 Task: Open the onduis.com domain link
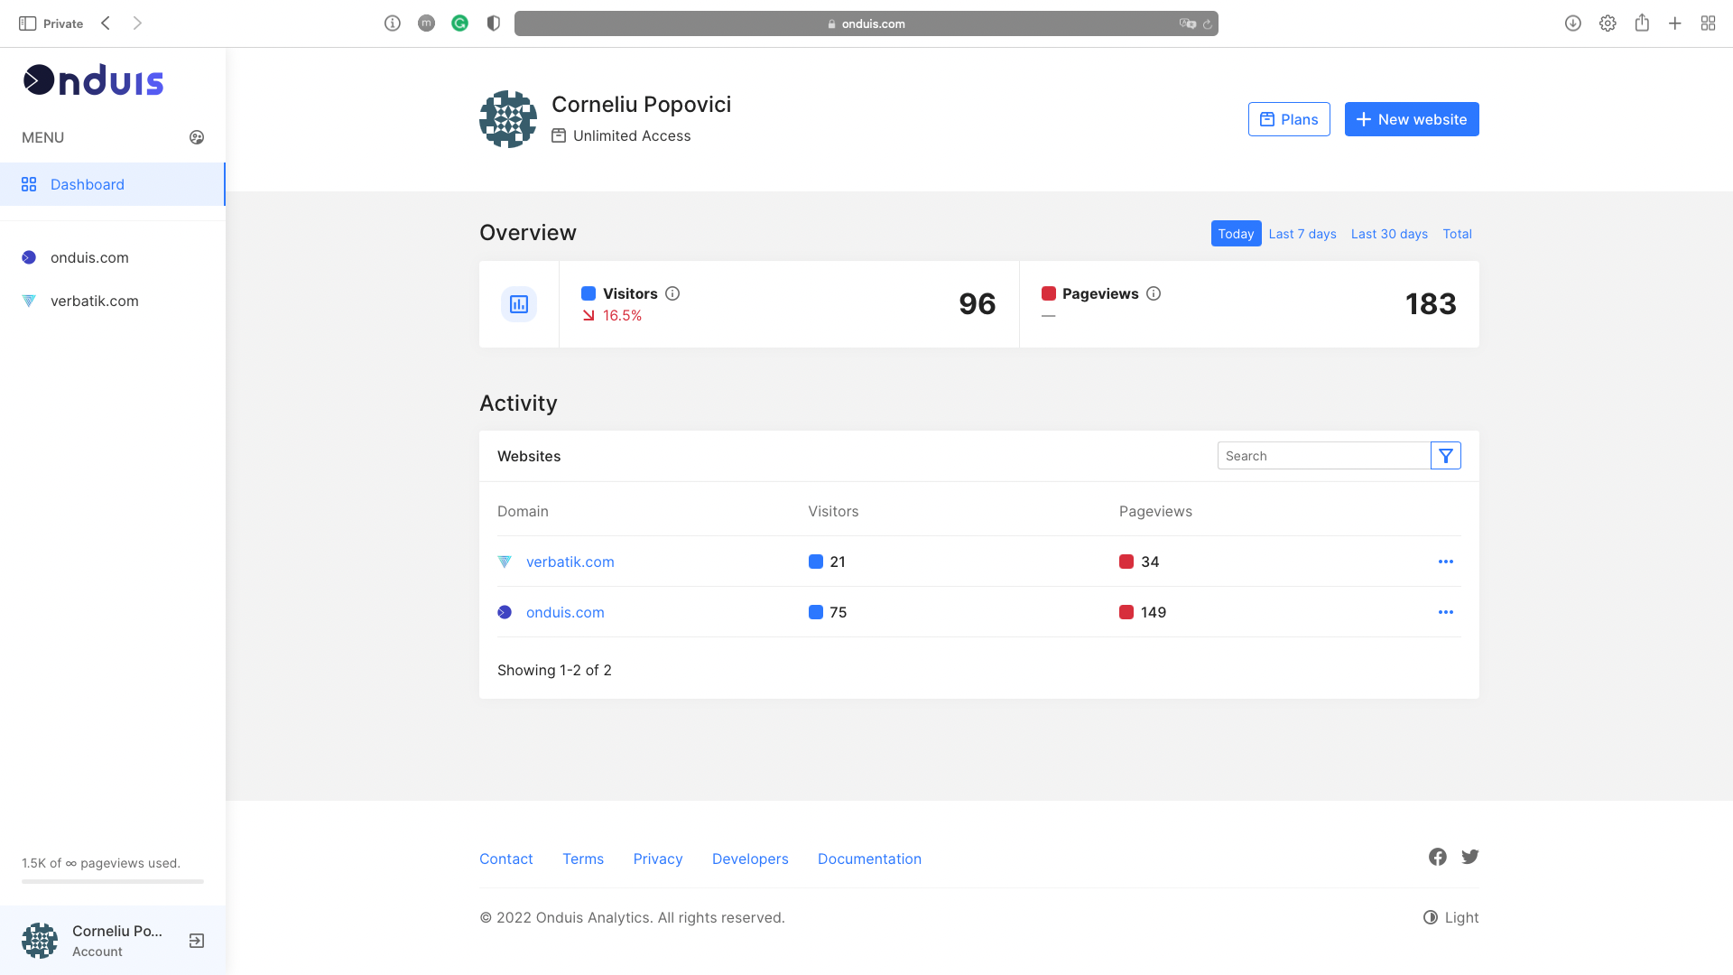pos(565,612)
